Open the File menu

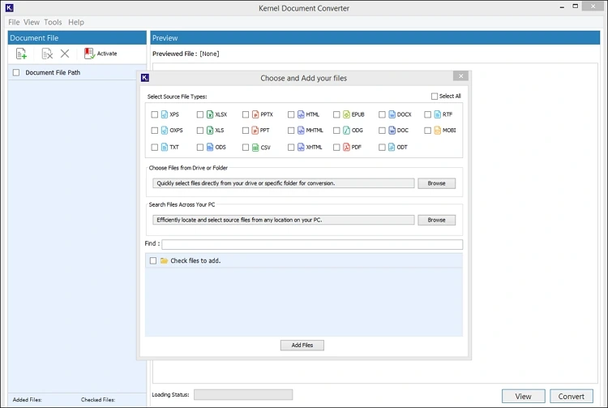(x=14, y=23)
